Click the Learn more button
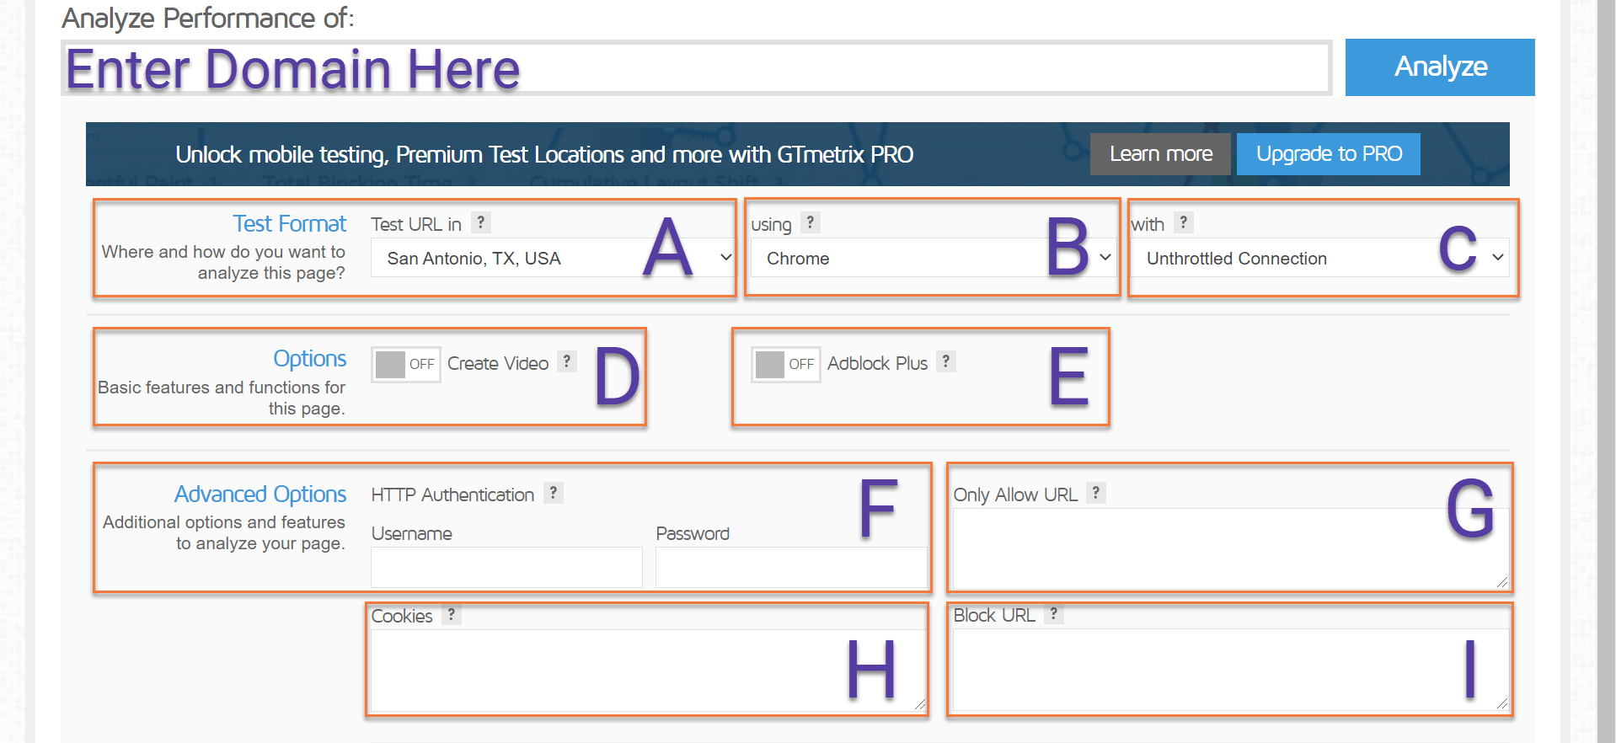 point(1160,154)
